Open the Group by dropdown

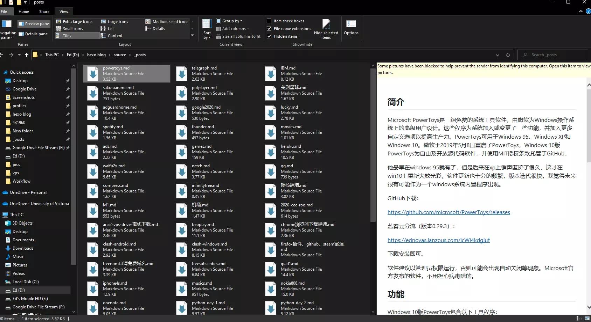click(x=229, y=21)
